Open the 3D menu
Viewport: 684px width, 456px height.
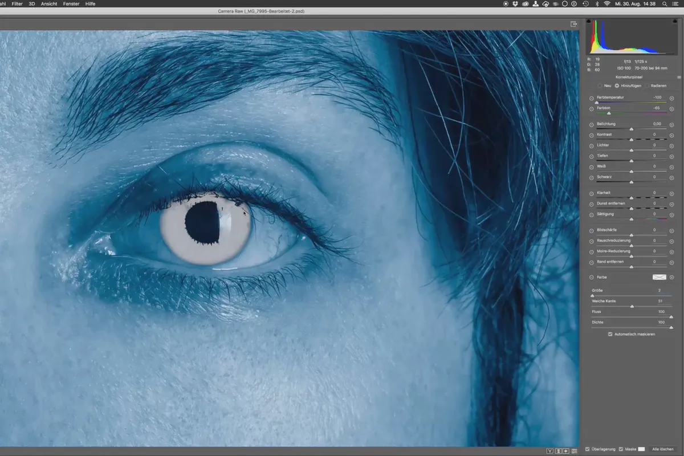[31, 3]
